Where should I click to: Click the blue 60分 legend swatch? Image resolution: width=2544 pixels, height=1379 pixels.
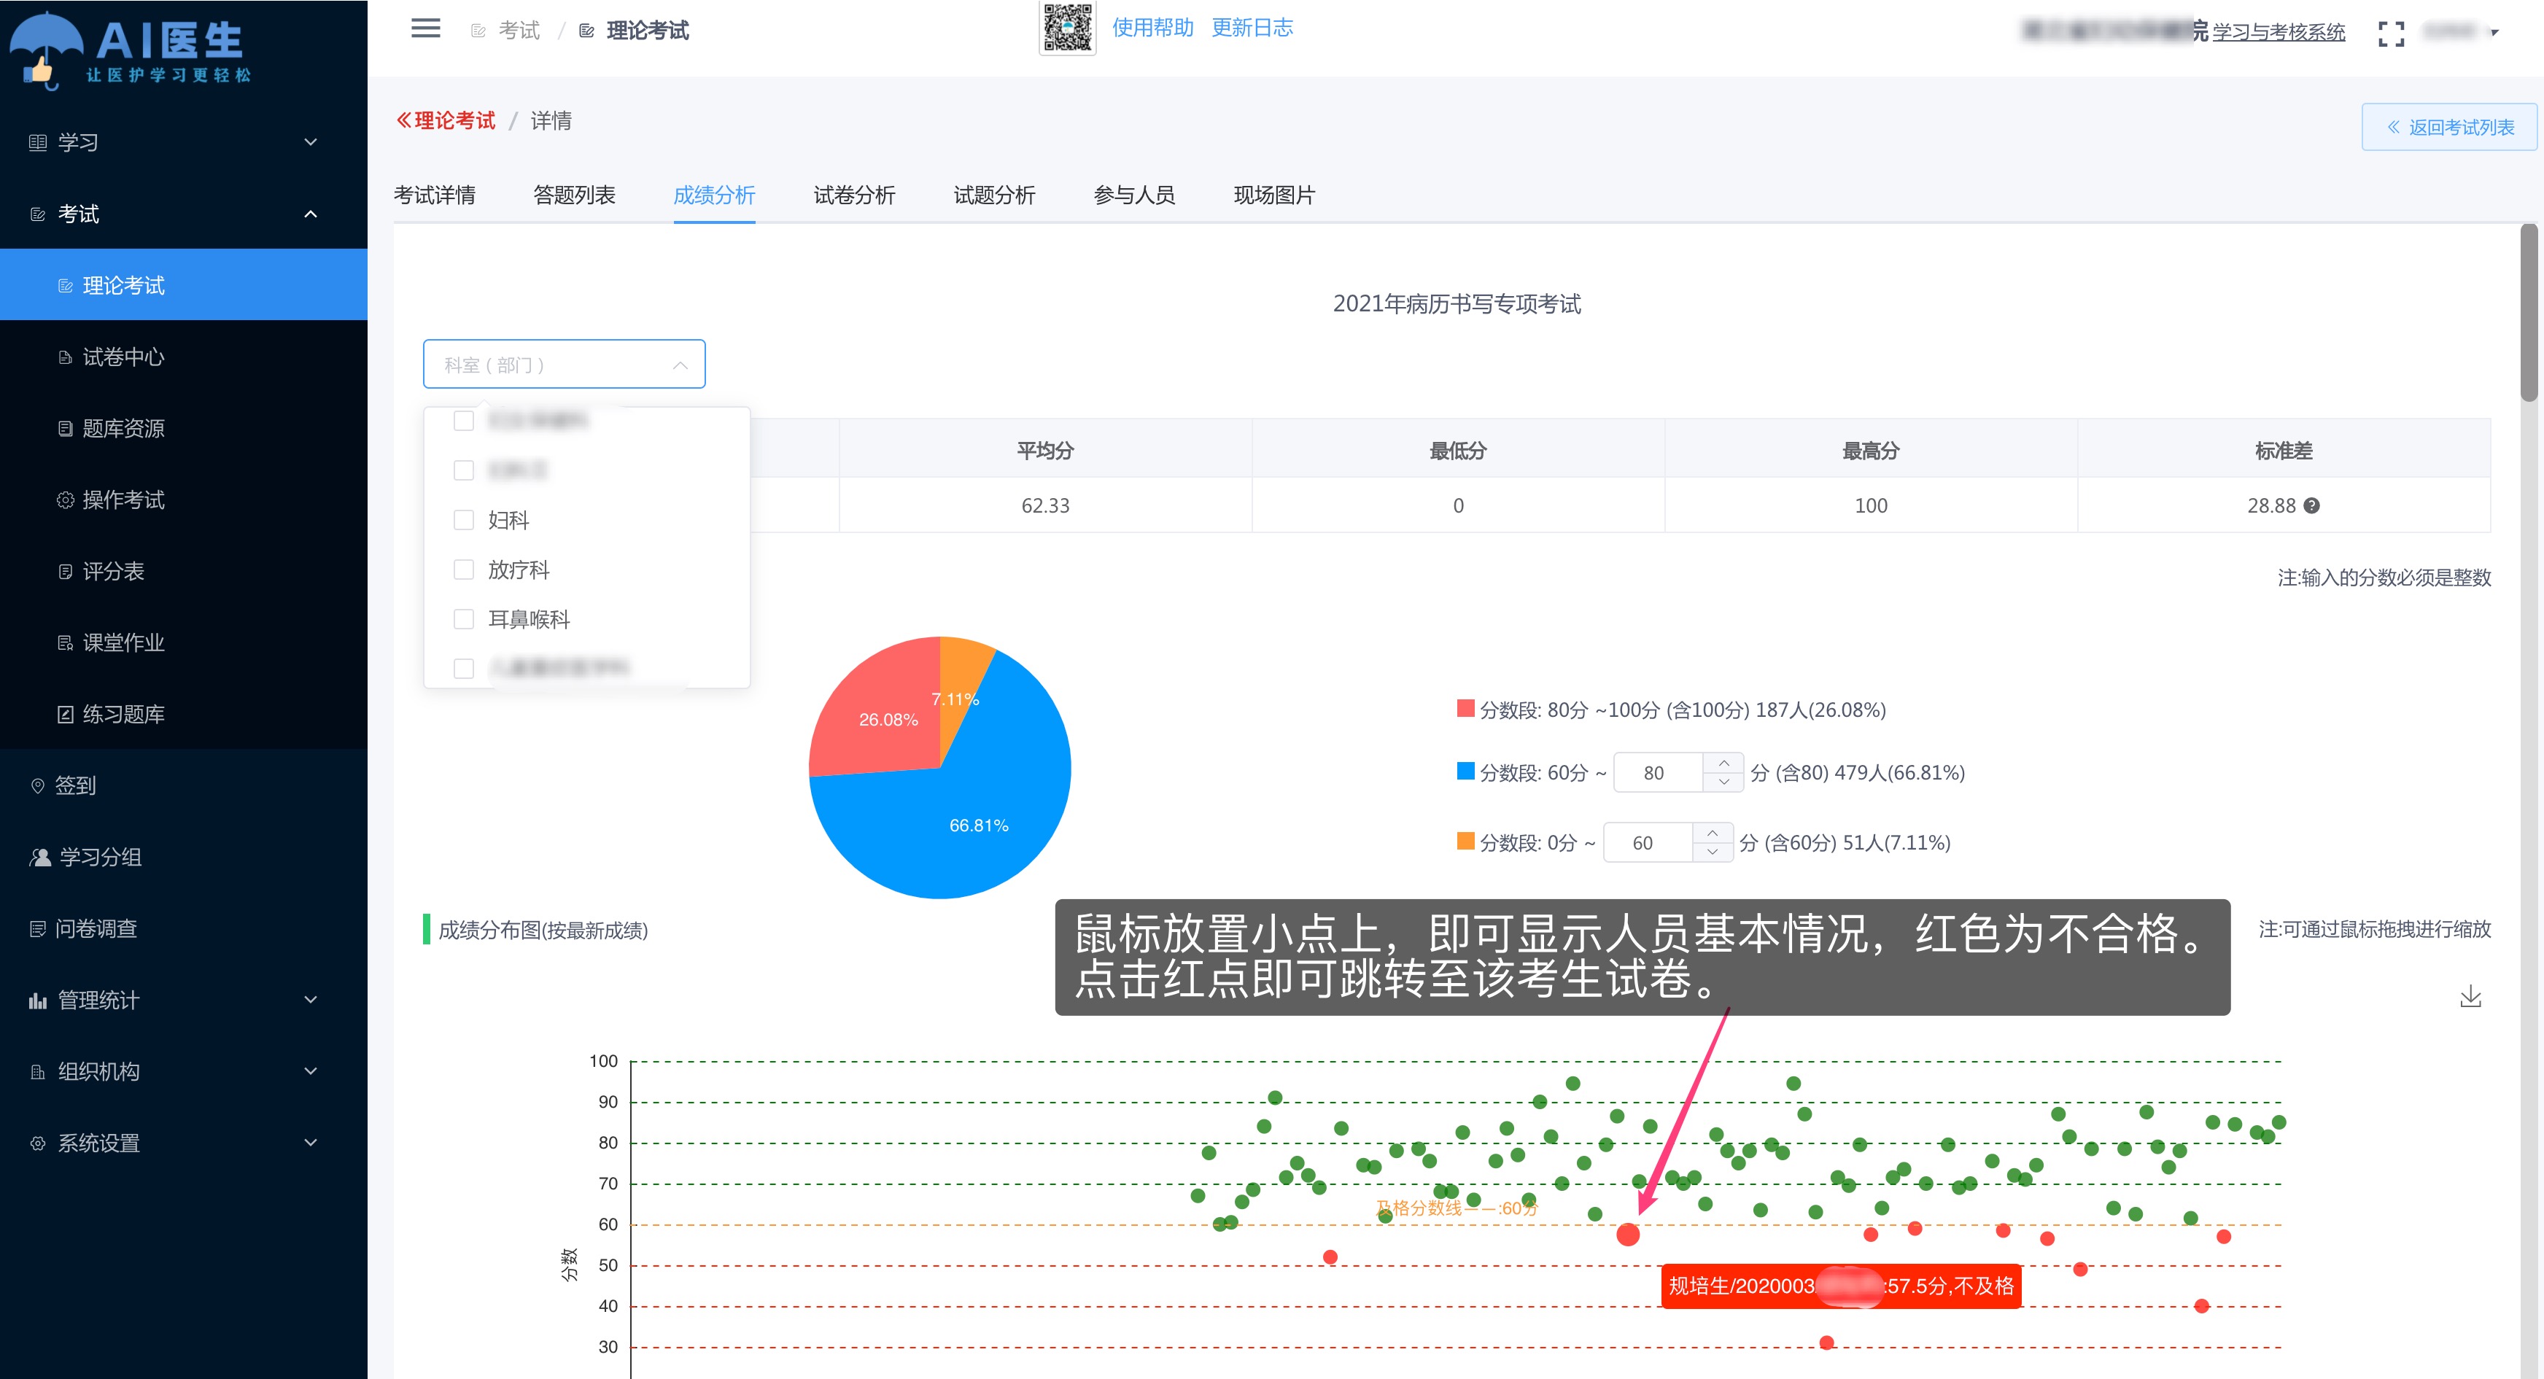click(x=1465, y=771)
